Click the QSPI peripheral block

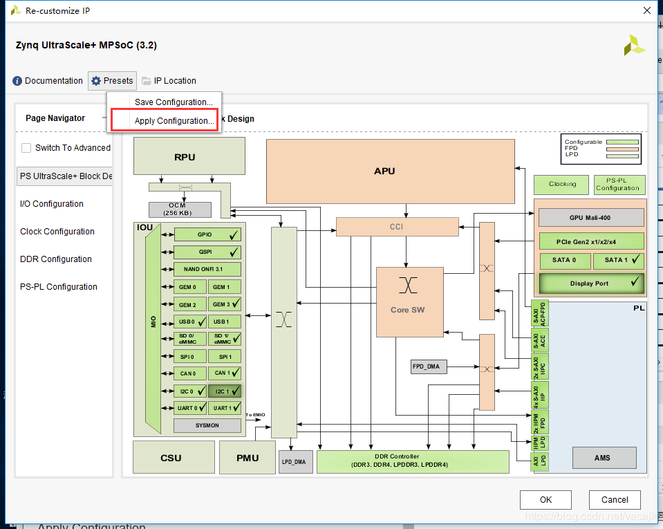(x=207, y=252)
